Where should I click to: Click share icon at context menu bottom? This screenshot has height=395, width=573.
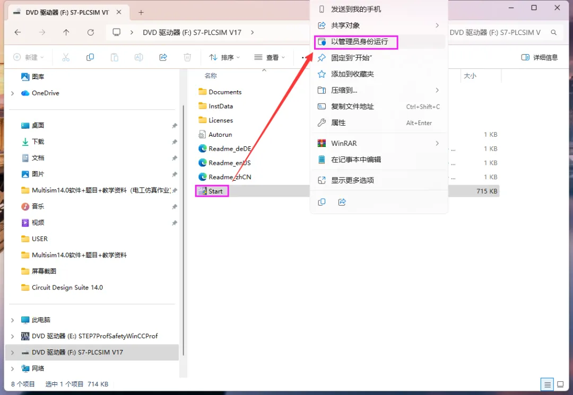(342, 202)
